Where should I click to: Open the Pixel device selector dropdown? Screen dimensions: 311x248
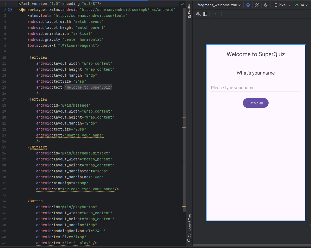[282, 5]
